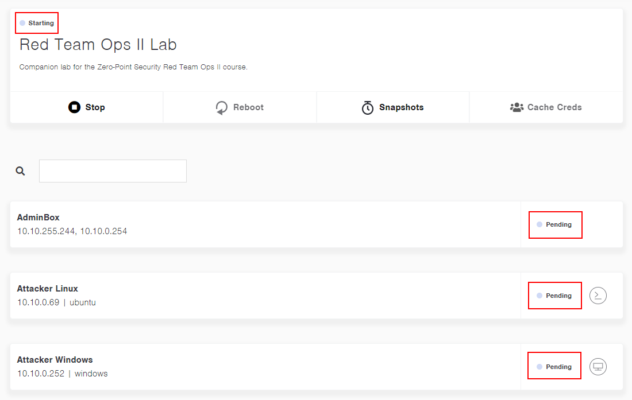
Task: Click the Starting status dot indicator
Action: click(22, 23)
